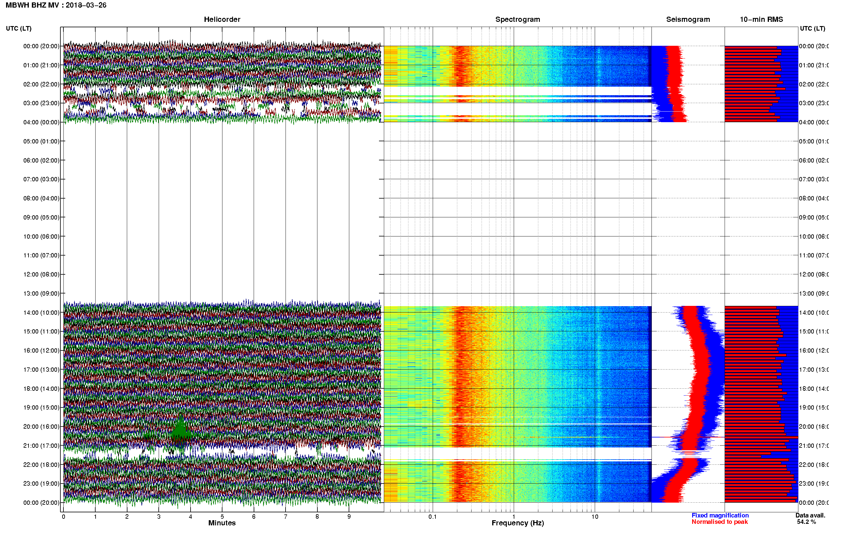Click the left '04:00 (00:00)' time label
This screenshot has width=863, height=539.
[x=41, y=122]
